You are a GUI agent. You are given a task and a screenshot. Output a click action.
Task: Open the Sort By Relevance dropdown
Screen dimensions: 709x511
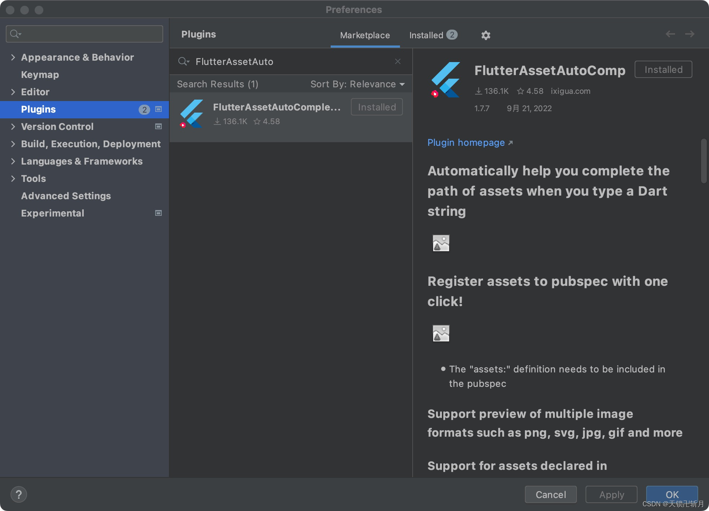click(x=357, y=84)
